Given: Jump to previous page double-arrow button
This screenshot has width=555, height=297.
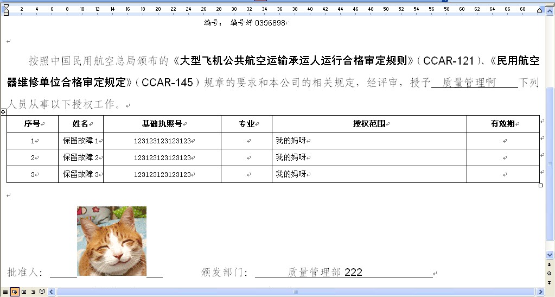Looking at the screenshot, I should pyautogui.click(x=550, y=264).
